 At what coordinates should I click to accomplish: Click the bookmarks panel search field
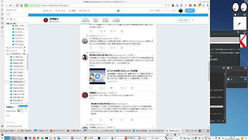coord(16,14)
